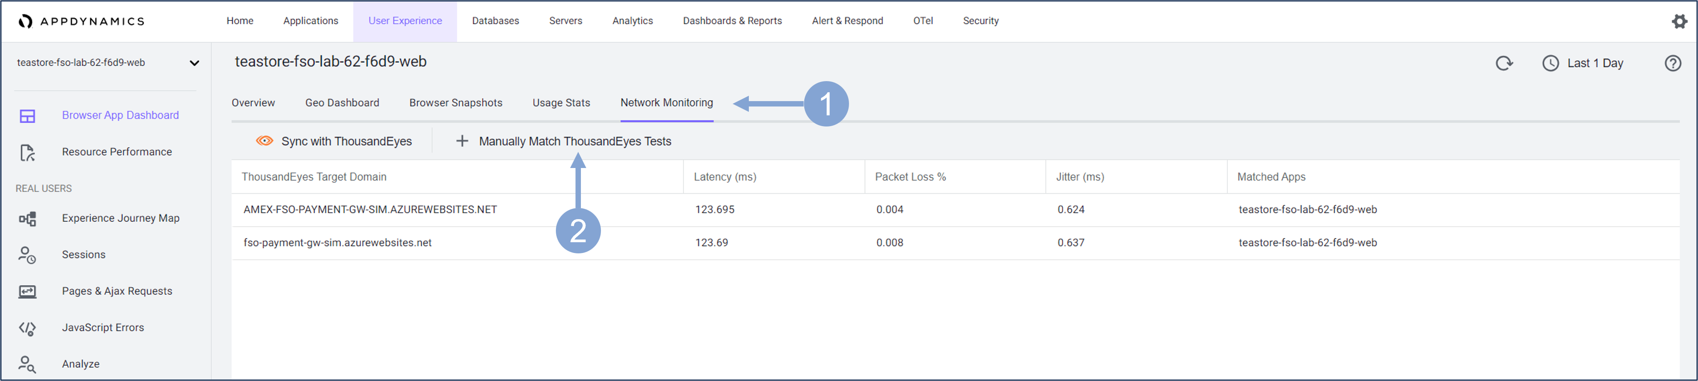Select the AMEX-FSO-PAYMENT-GW-SIM.AZUREWEBSITES.NET row
This screenshot has height=381, width=1698.
pyautogui.click(x=370, y=210)
